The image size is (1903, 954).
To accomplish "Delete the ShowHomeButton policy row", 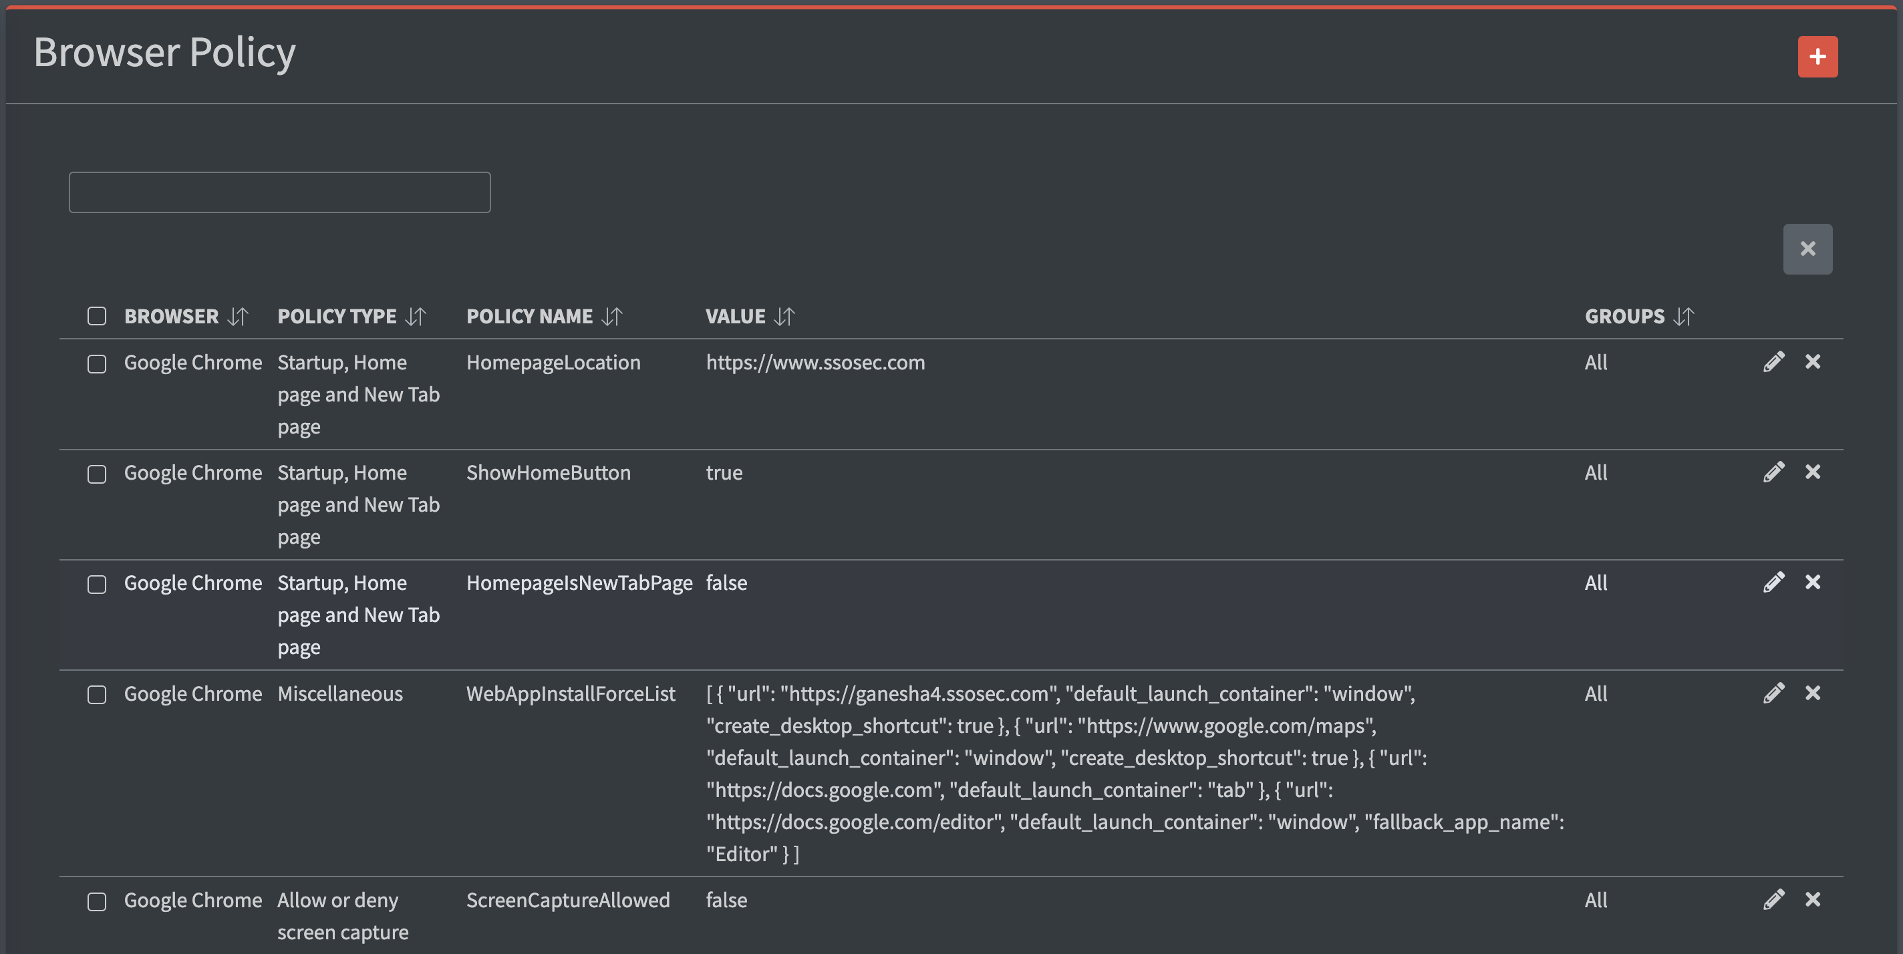I will 1812,472.
